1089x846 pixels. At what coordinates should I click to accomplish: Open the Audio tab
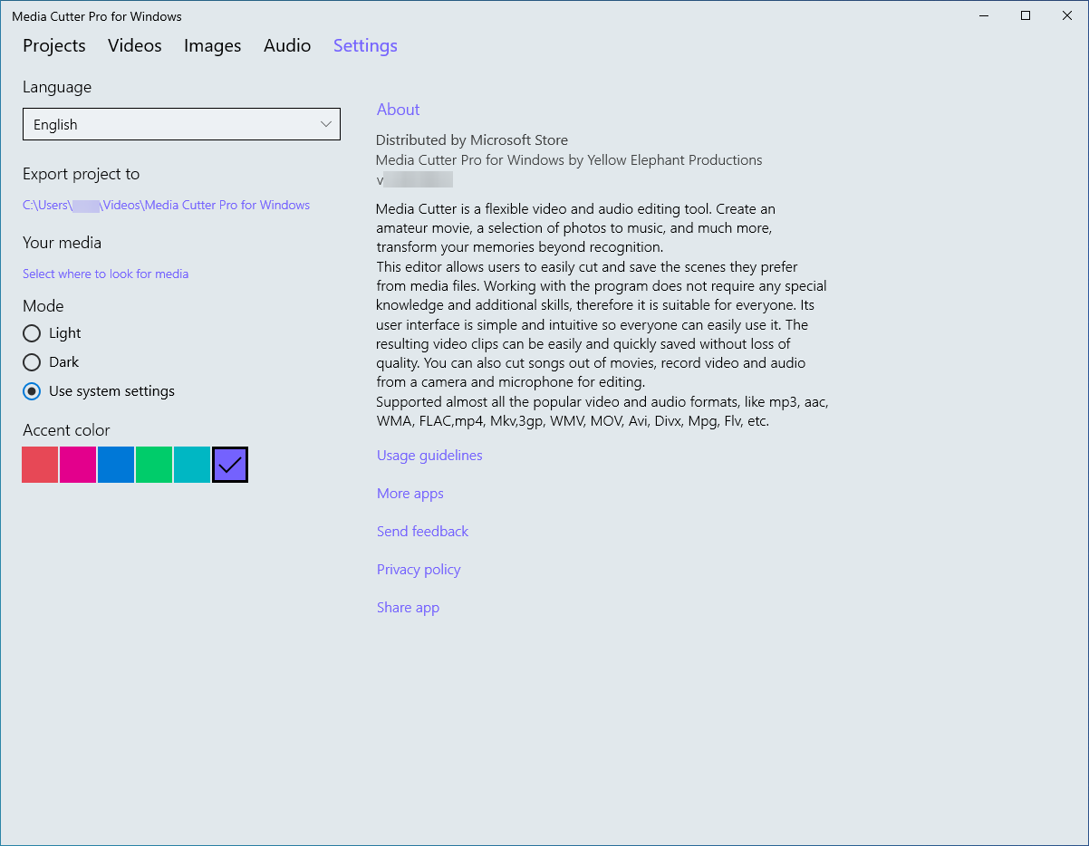(287, 45)
